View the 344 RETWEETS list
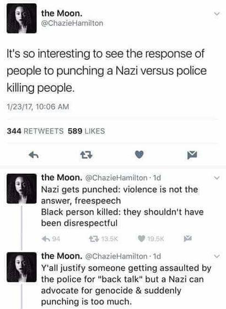Screen dimensions: 226x309 click(35, 131)
